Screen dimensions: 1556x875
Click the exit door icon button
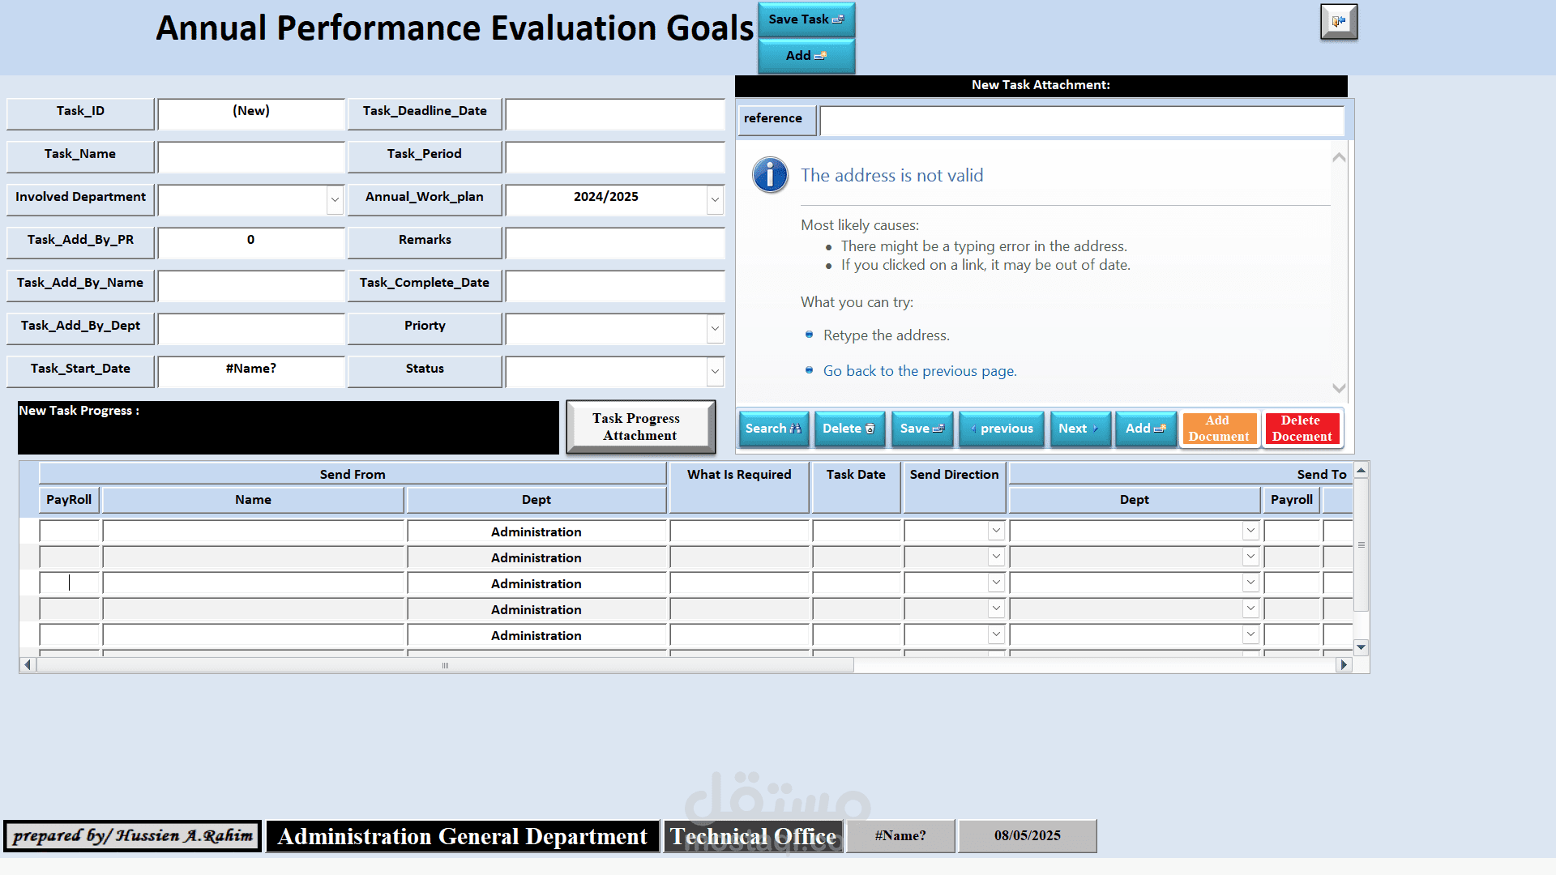[x=1339, y=22]
